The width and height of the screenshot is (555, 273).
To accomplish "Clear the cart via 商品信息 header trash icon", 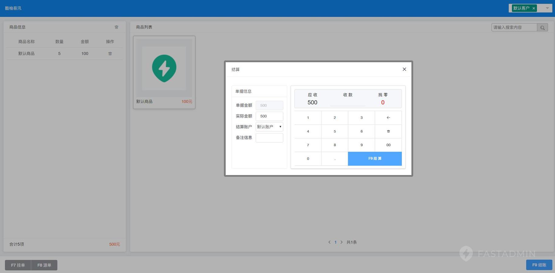I will tap(116, 27).
